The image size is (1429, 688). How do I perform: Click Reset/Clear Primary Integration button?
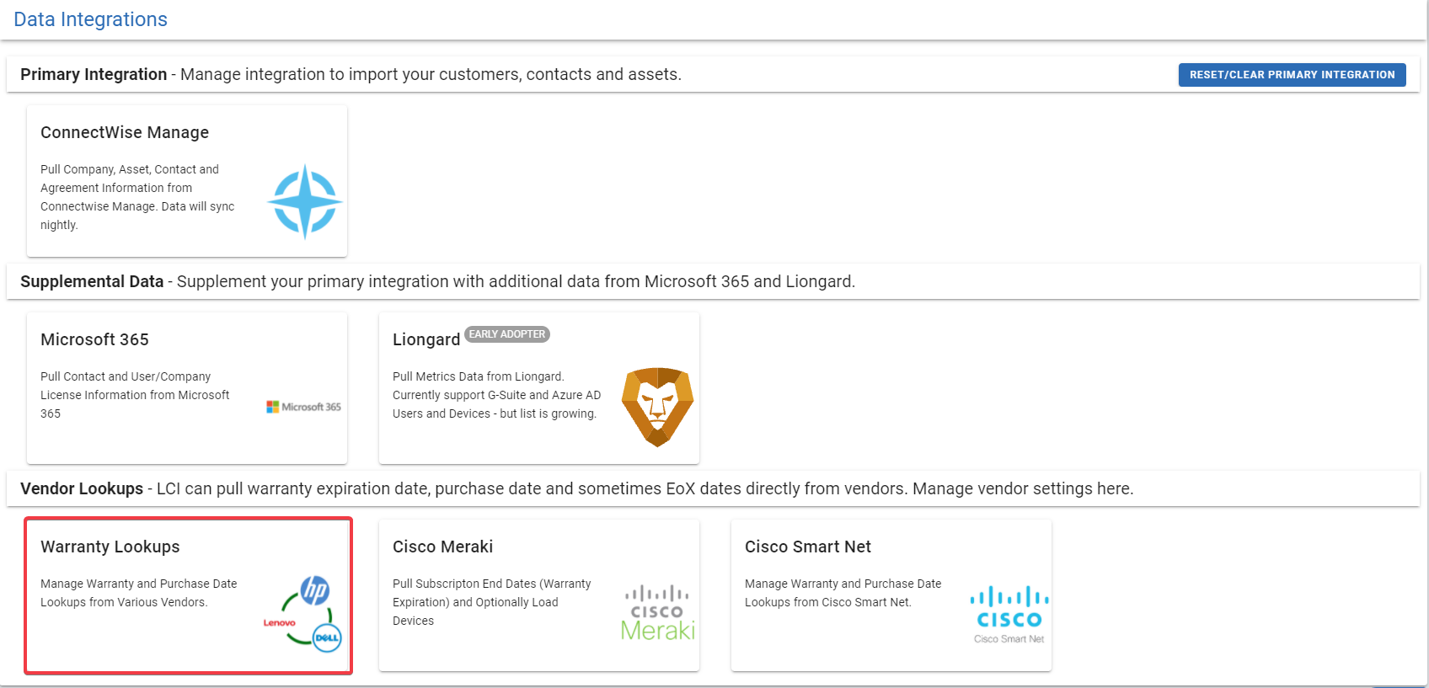(1292, 75)
